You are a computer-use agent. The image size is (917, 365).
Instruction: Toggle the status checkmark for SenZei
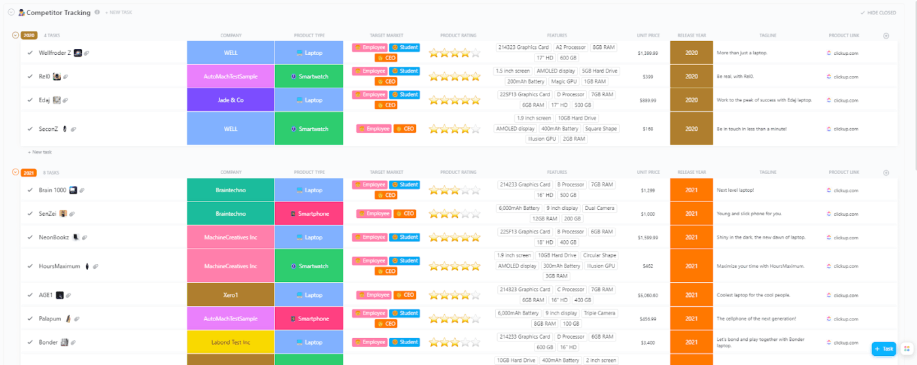[30, 214]
